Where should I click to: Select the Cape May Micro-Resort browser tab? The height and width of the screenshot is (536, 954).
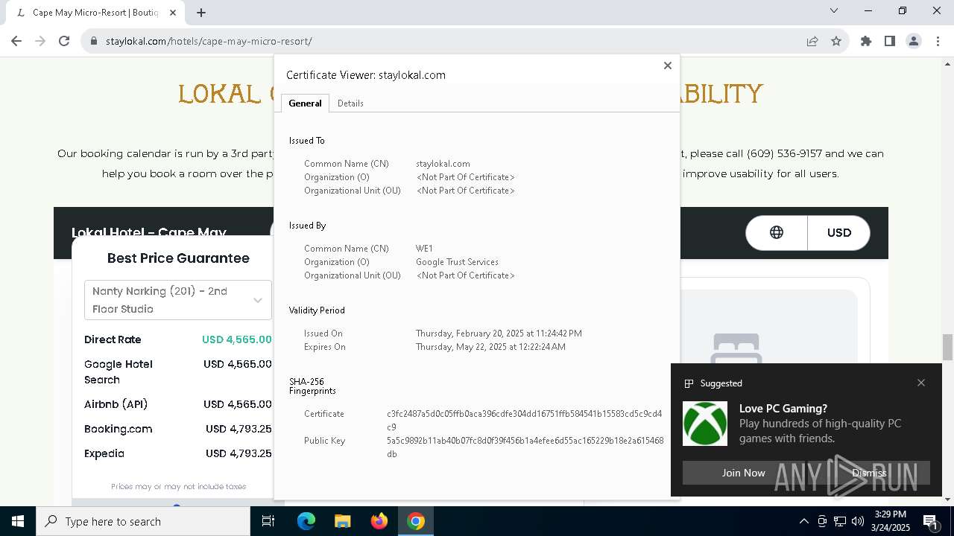(x=96, y=13)
